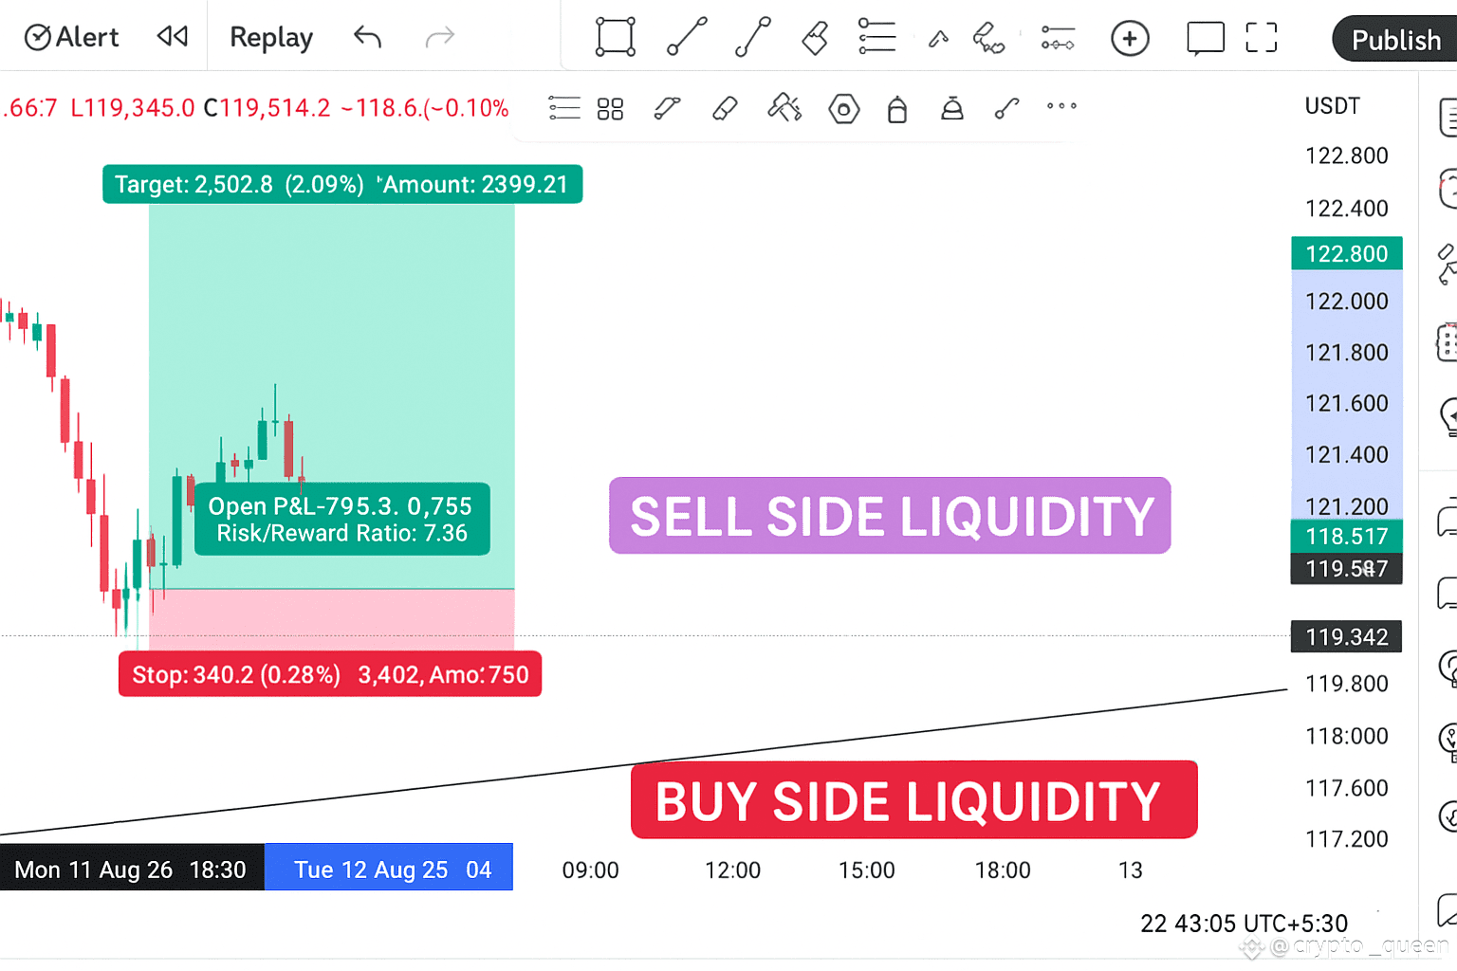Click the USDT currency label
Screen dimensions: 1457x971
tap(1332, 106)
